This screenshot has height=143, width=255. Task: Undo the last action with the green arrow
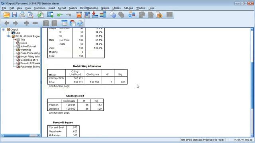pos(60,15)
